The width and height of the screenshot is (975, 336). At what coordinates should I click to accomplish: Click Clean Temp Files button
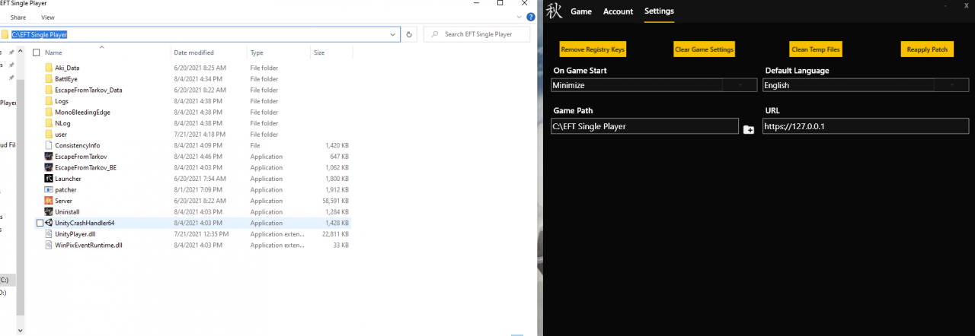(816, 49)
